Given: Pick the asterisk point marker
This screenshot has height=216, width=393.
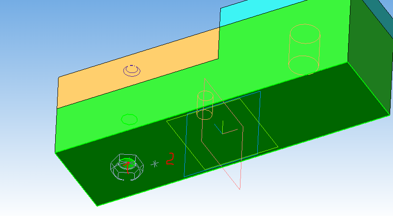Looking at the screenshot, I should (155, 164).
